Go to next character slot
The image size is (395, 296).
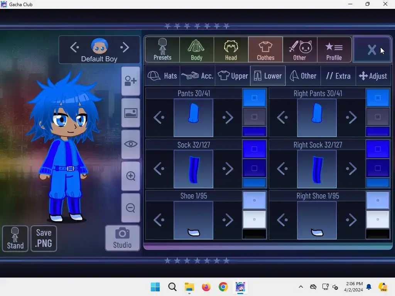coord(125,47)
